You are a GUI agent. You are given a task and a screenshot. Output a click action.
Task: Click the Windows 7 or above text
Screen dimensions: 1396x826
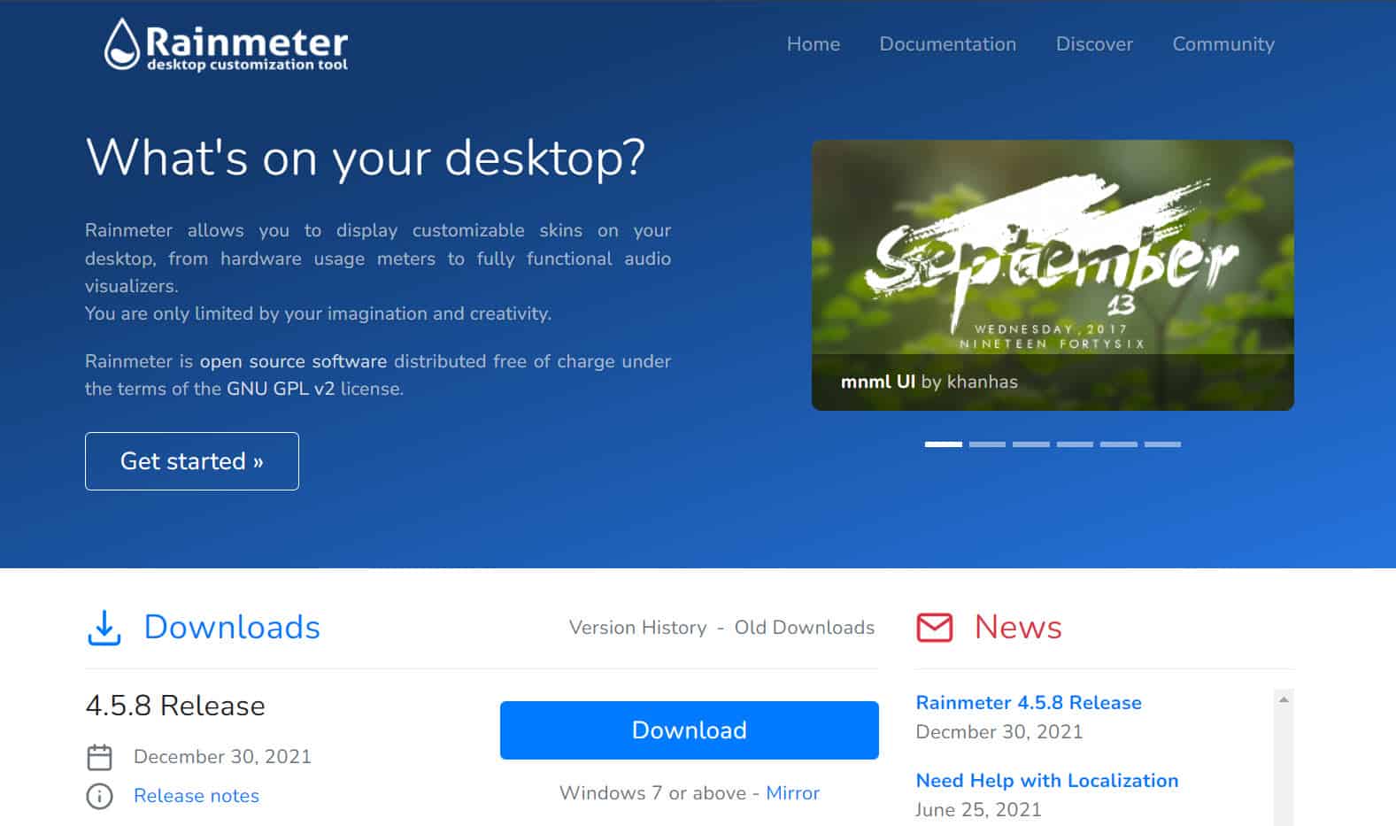652,793
